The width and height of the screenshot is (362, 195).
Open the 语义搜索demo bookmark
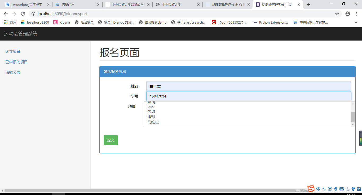(x=153, y=23)
